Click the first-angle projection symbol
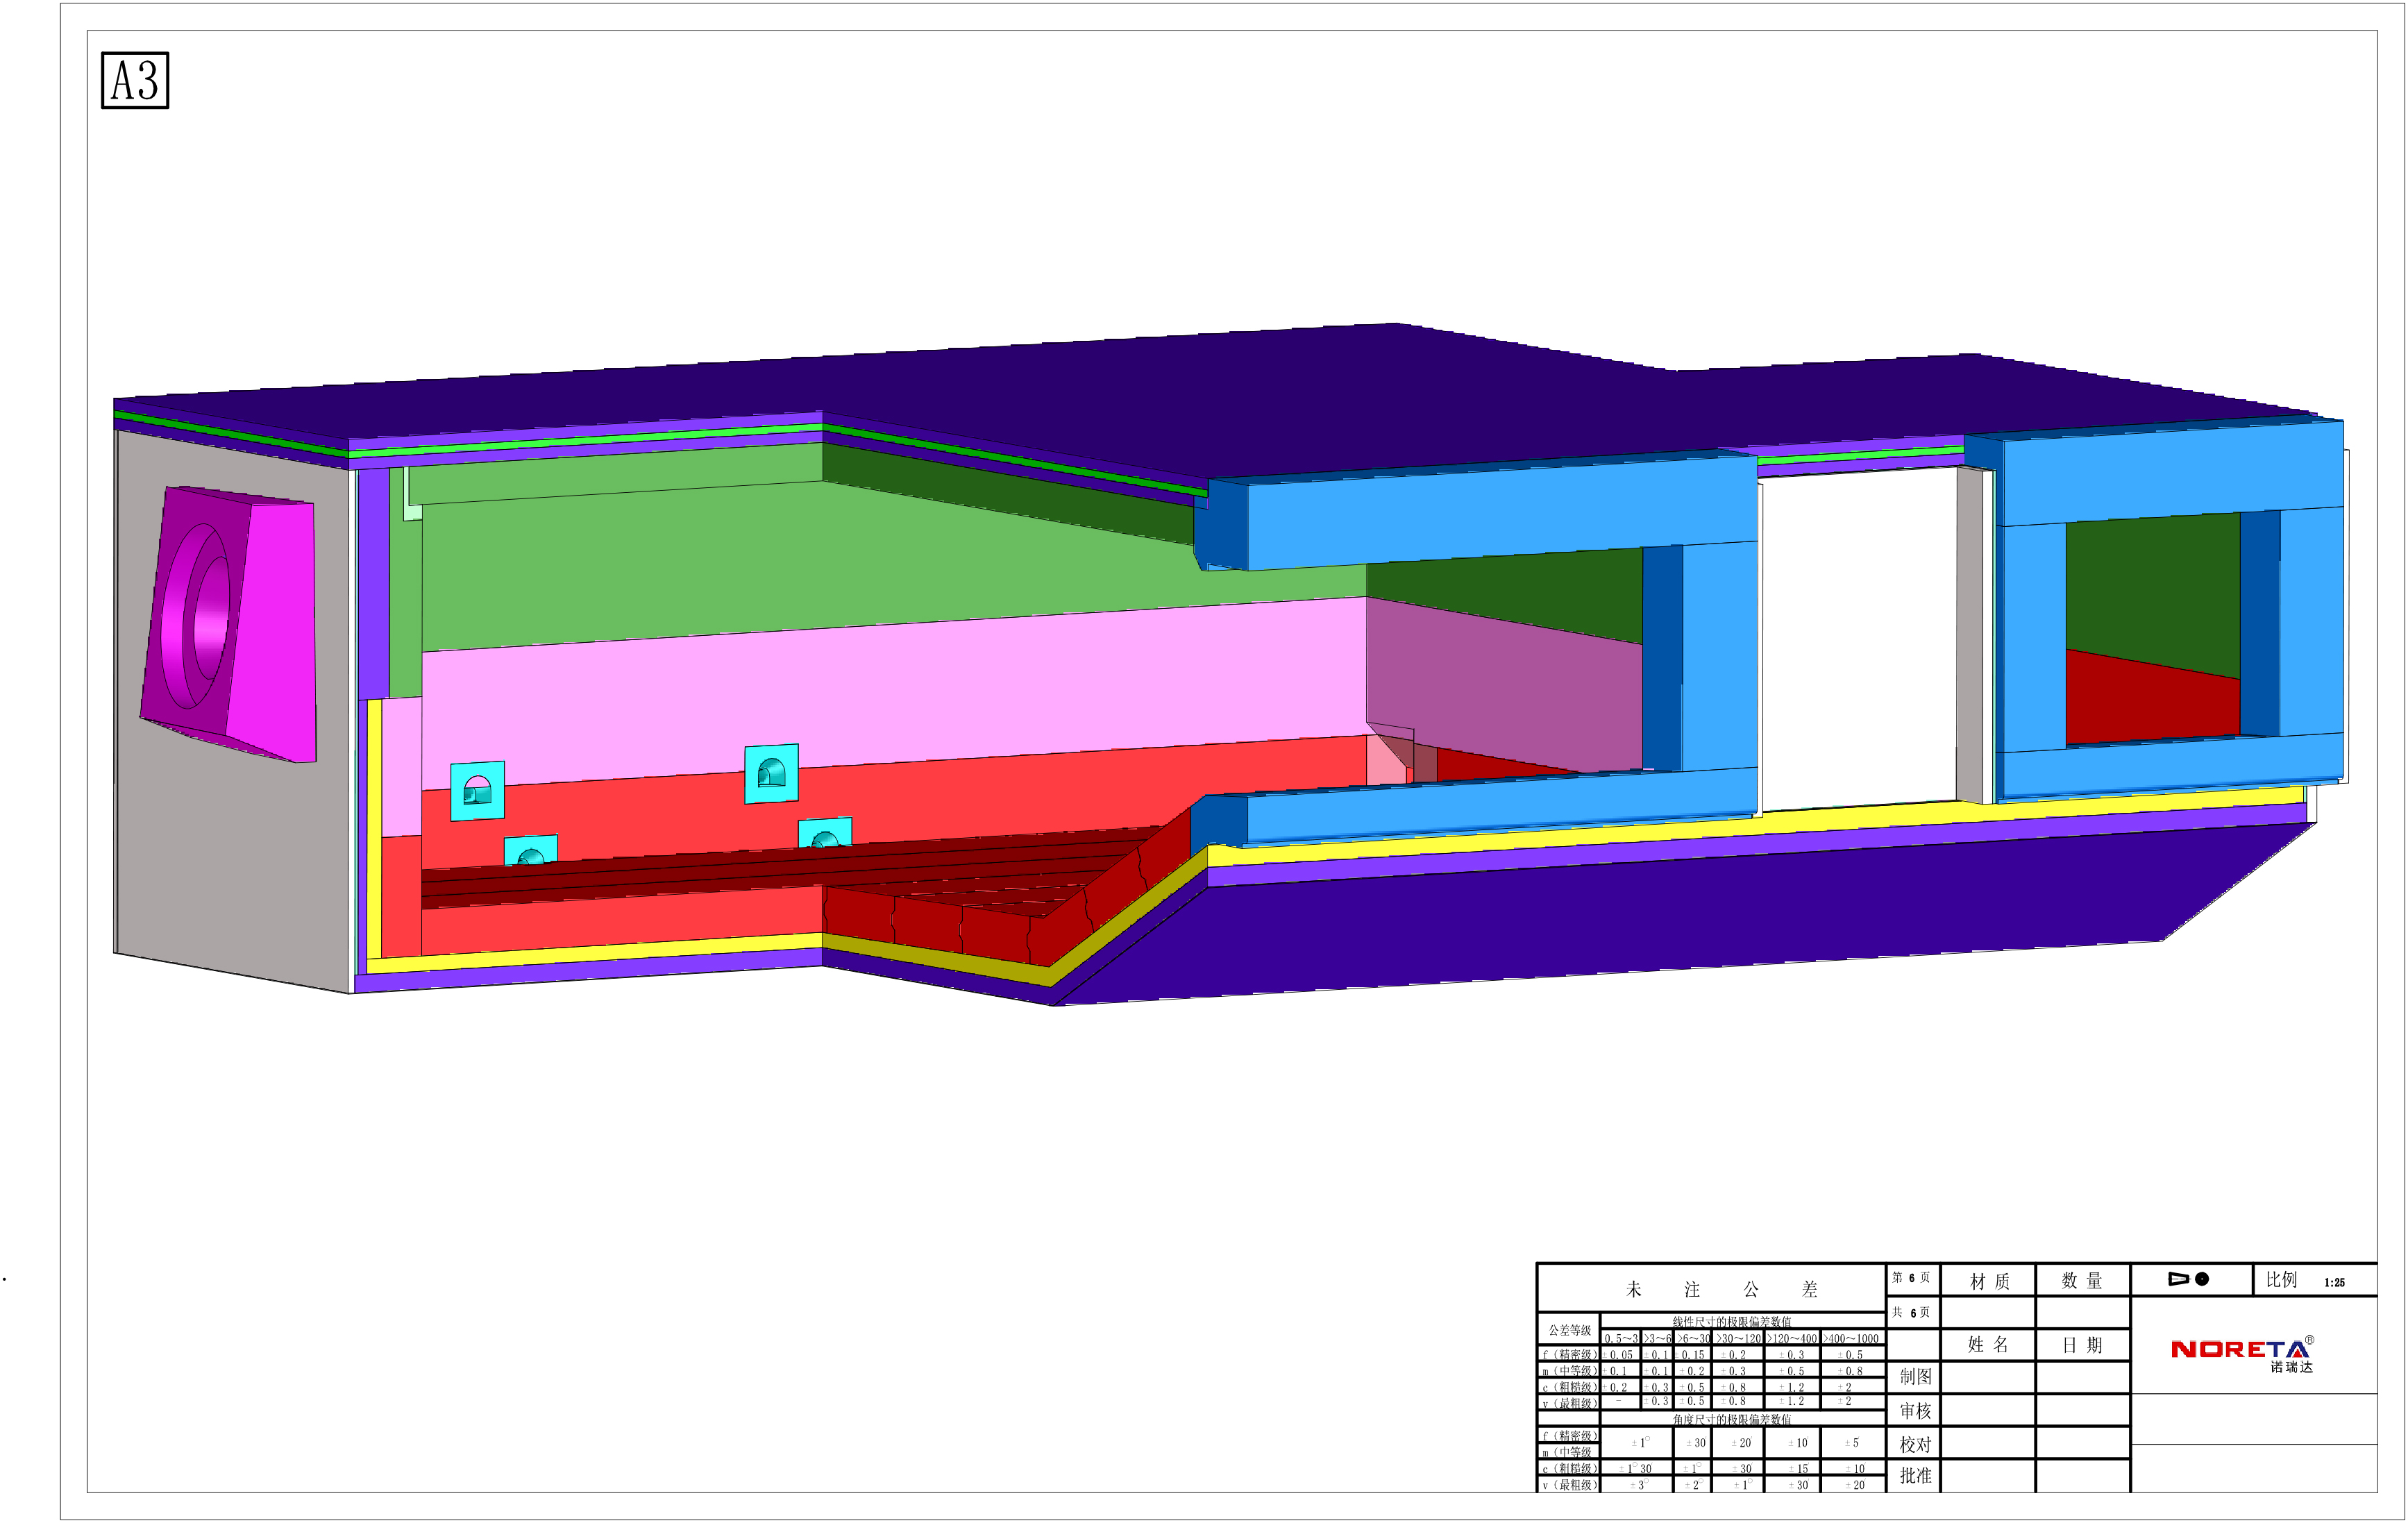 pos(2188,1279)
